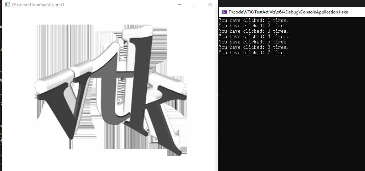Maximize the ObserverCommandDemo1 window
365x171 pixels.
(x=195, y=4)
